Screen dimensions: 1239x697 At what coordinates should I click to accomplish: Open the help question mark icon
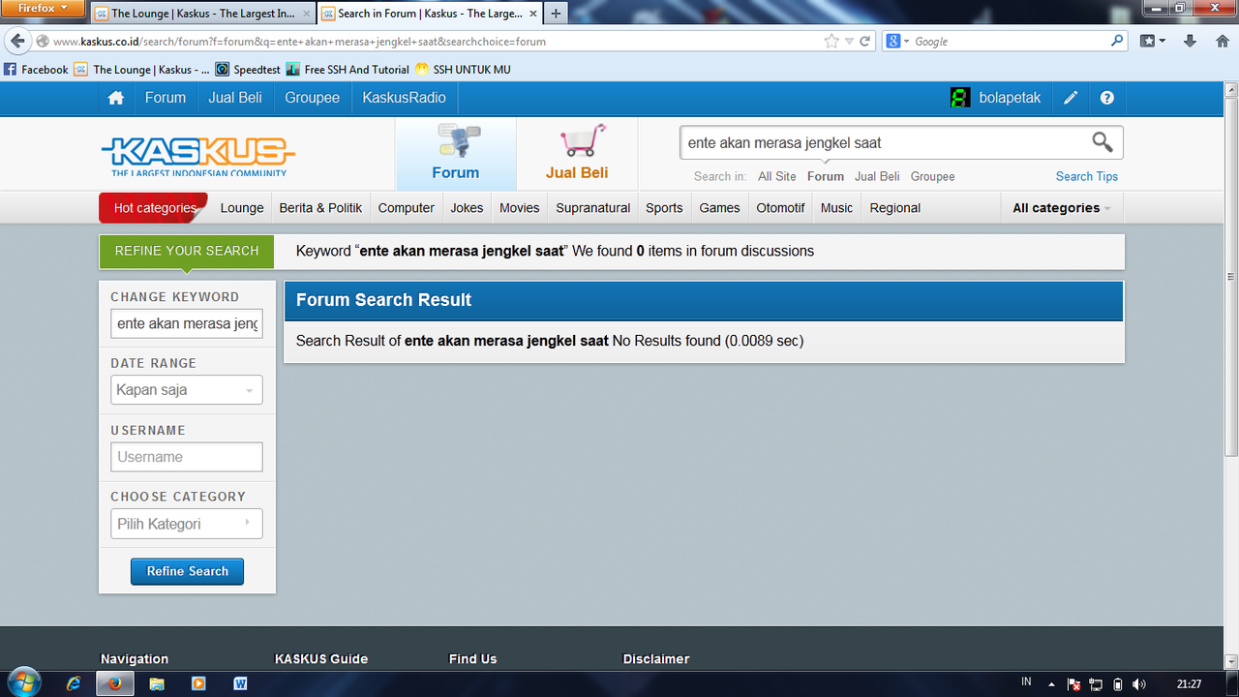[1107, 98]
